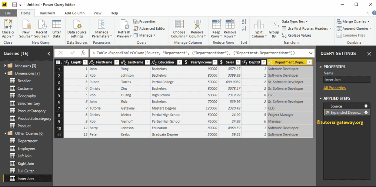Open the table menu icon at grid corner
This screenshot has width=376, height=187.
[59, 62]
